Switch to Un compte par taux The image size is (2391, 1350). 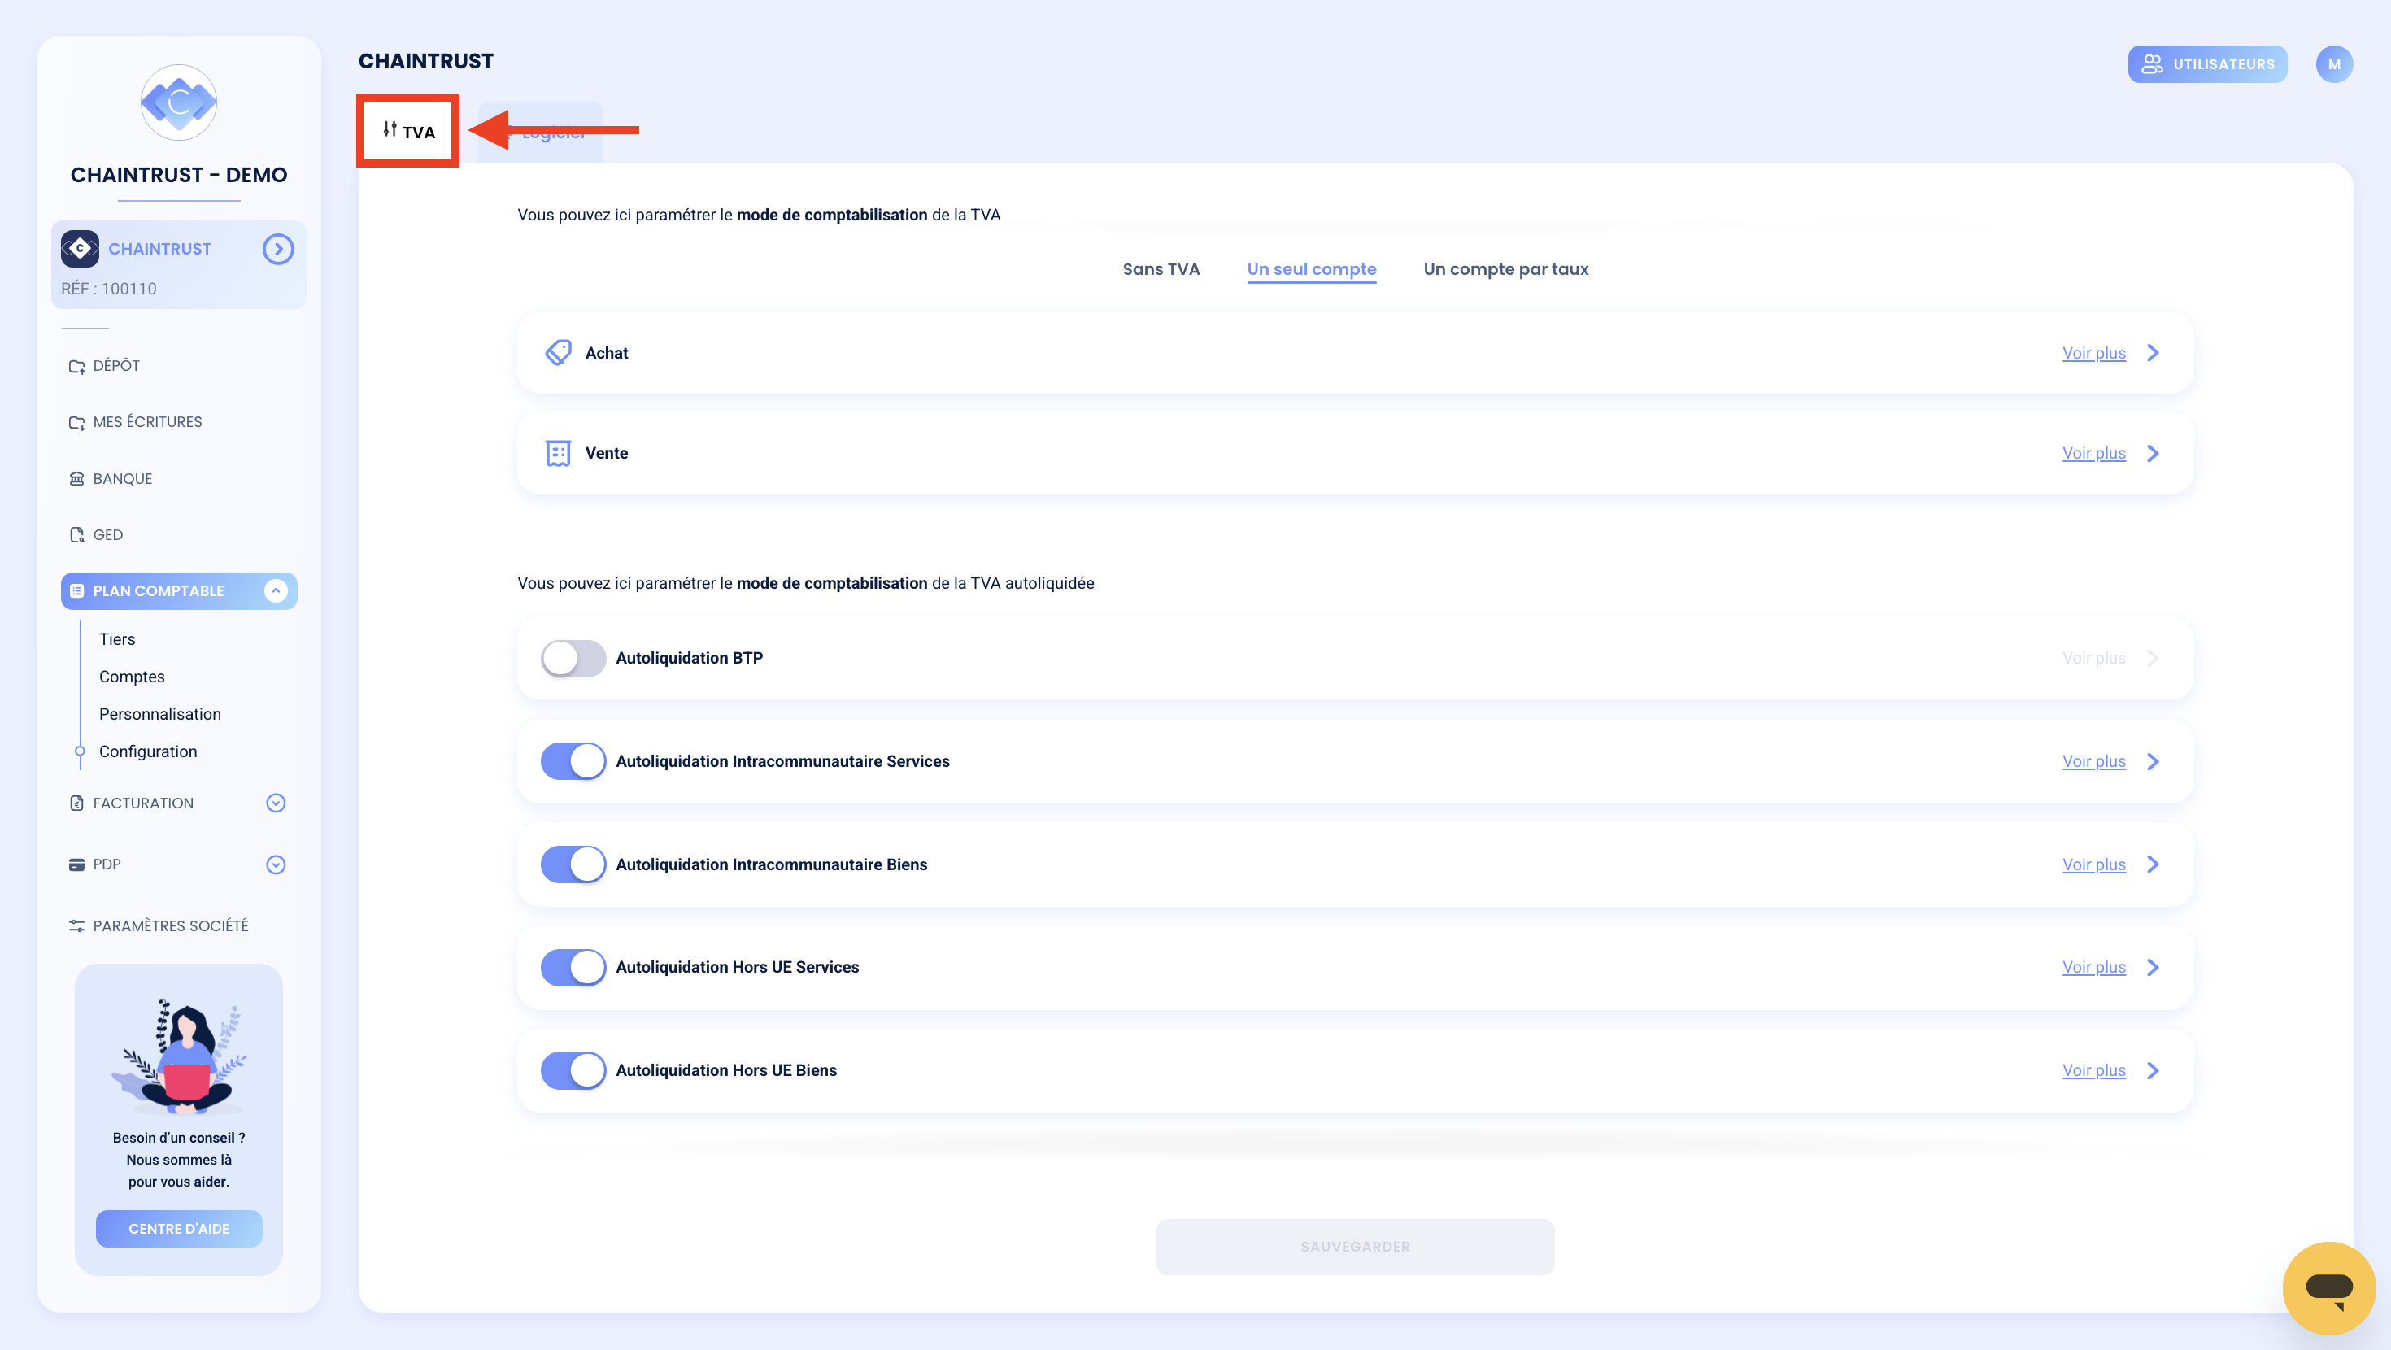tap(1505, 269)
